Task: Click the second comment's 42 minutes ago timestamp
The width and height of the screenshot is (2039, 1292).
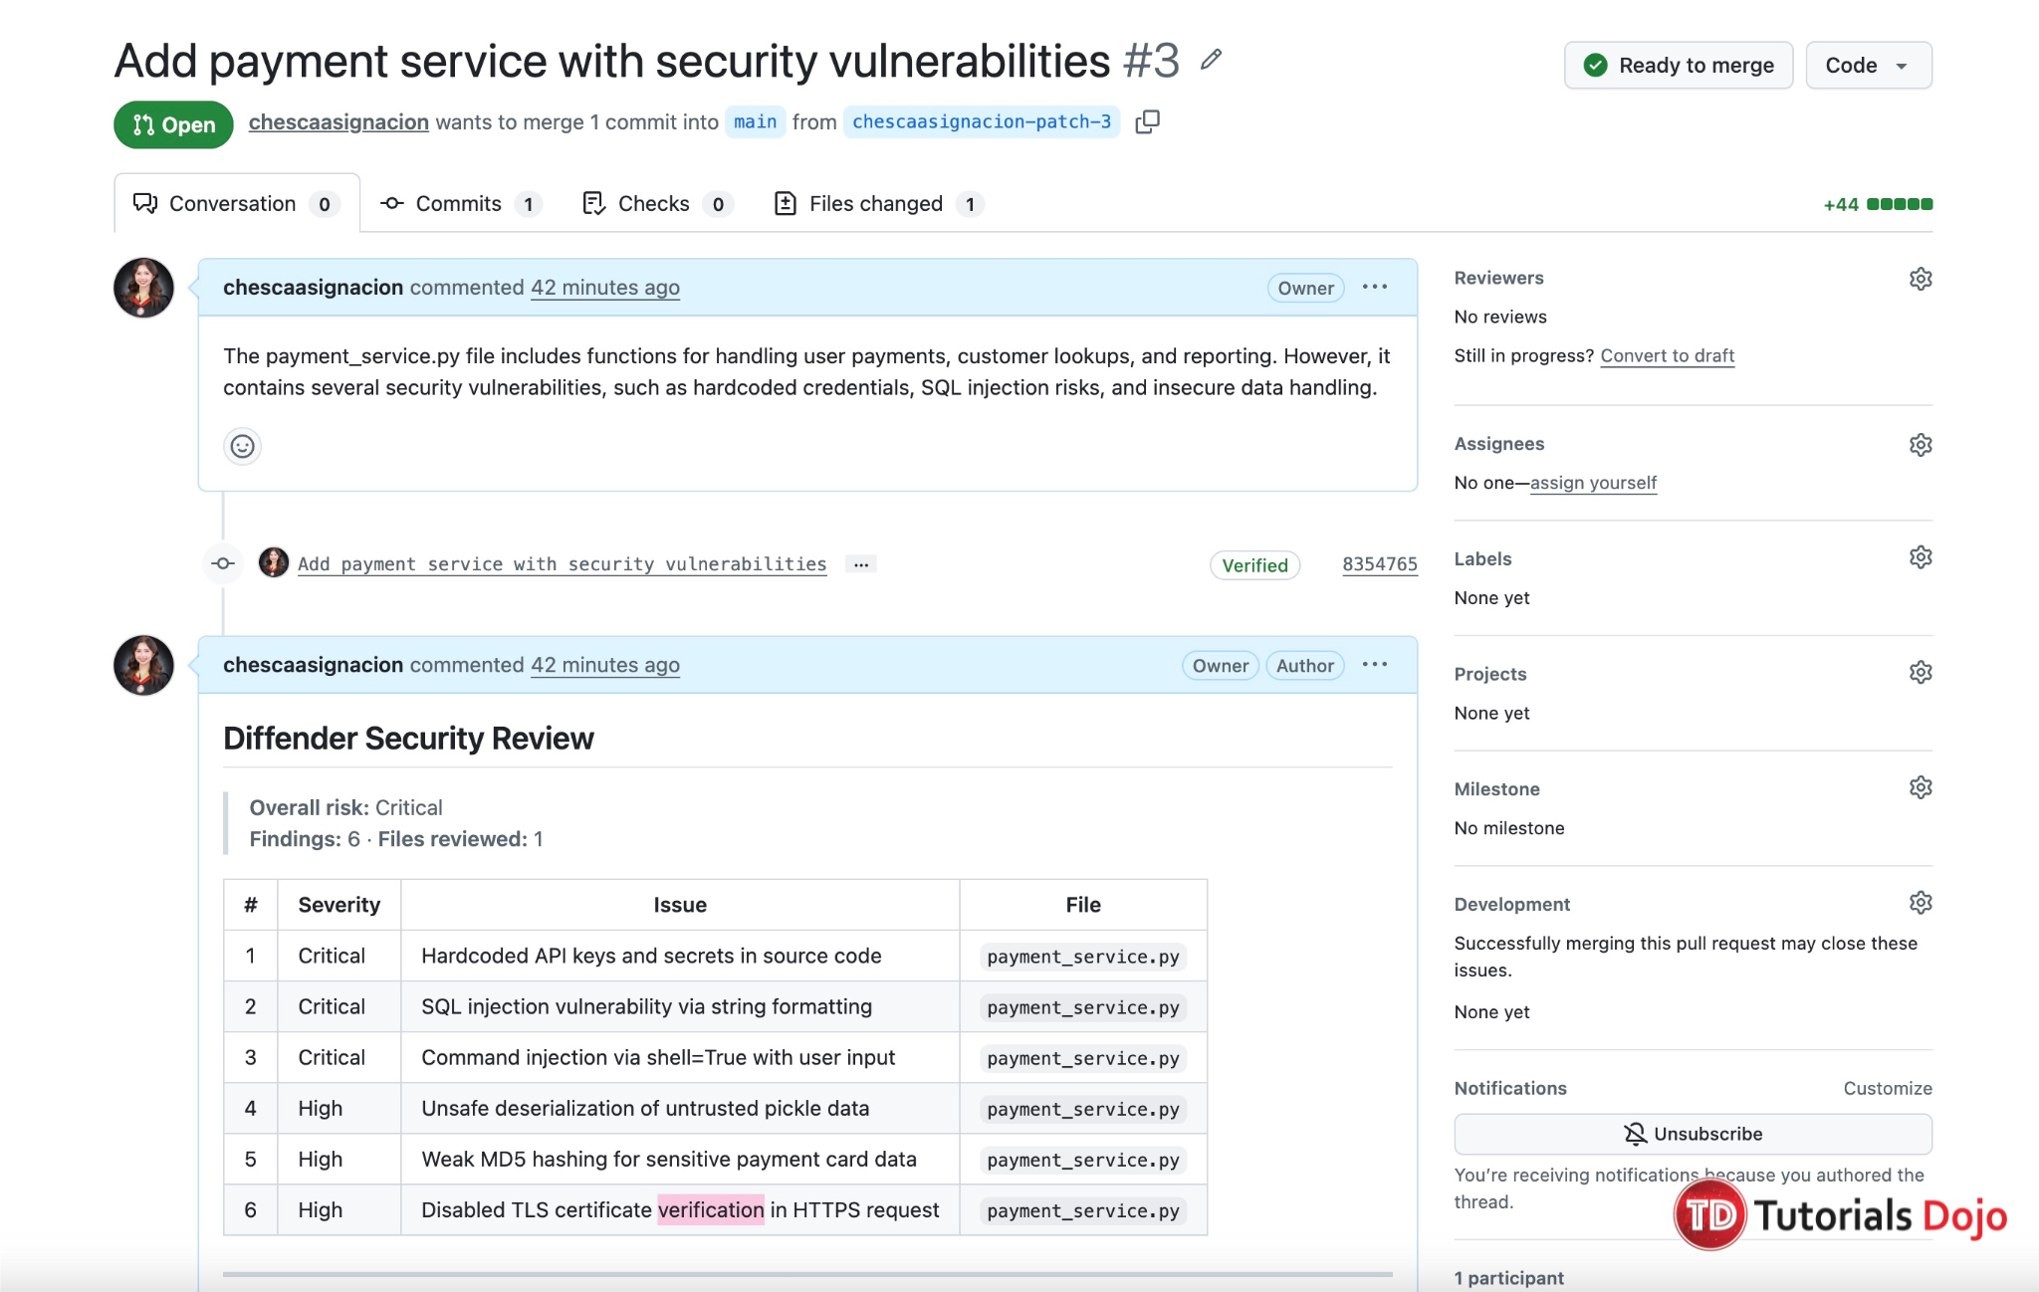Action: coord(605,665)
